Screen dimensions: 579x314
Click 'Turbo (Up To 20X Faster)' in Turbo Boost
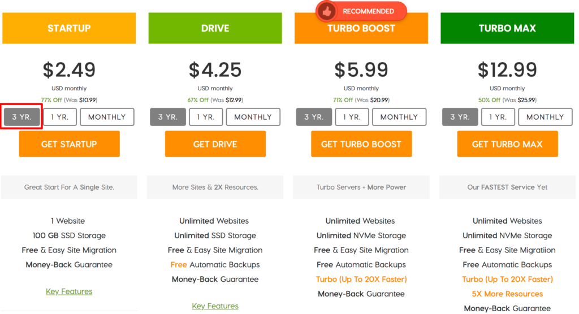[361, 280]
